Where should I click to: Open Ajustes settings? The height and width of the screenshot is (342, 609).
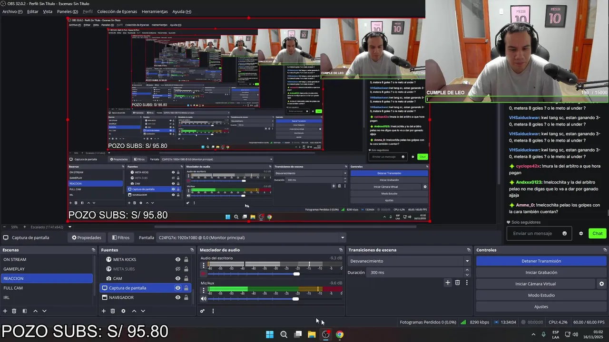(x=541, y=306)
